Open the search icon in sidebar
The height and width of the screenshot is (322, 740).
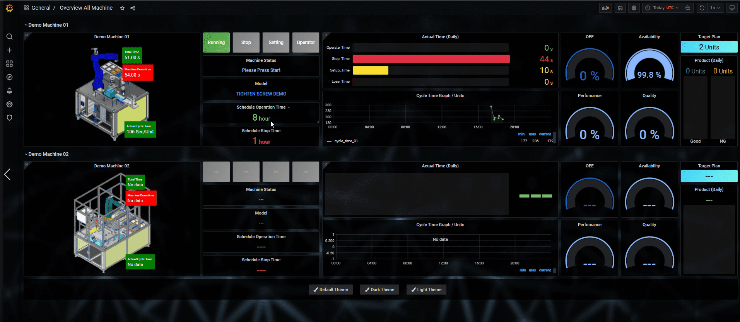[10, 37]
